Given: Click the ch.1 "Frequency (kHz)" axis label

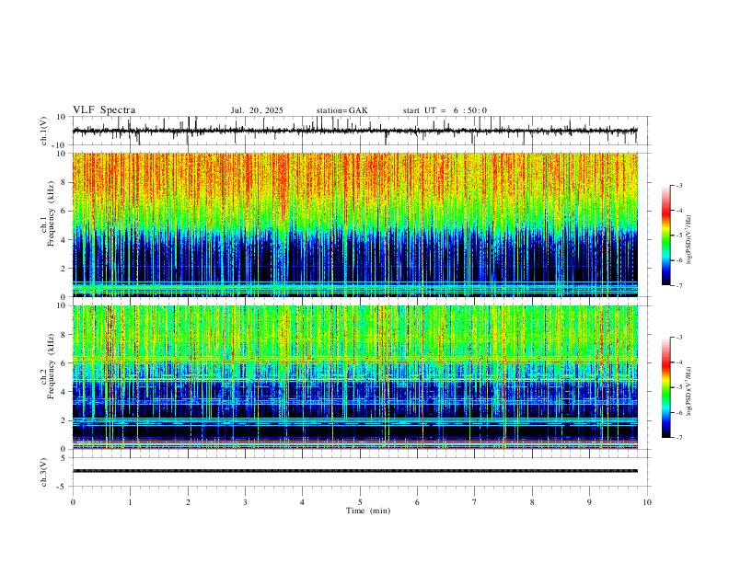Looking at the screenshot, I should click(51, 213).
